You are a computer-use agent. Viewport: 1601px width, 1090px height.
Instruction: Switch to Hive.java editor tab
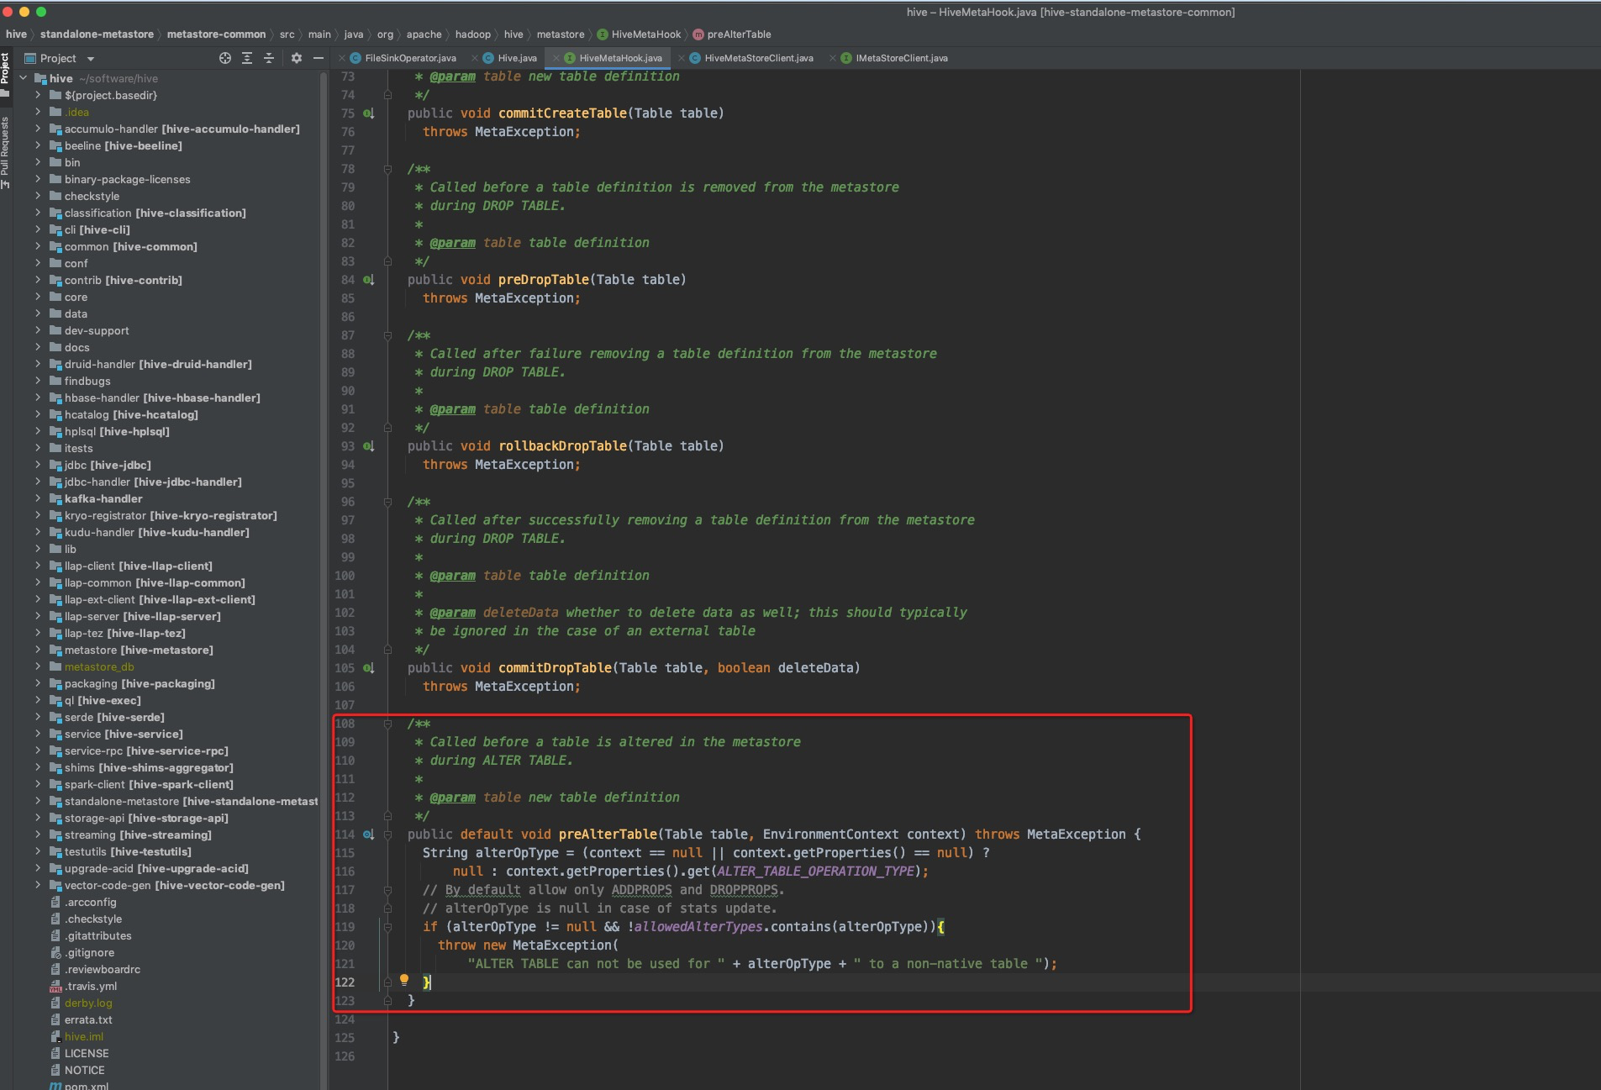coord(509,58)
